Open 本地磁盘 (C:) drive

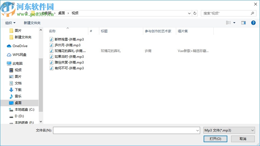(x=24, y=110)
